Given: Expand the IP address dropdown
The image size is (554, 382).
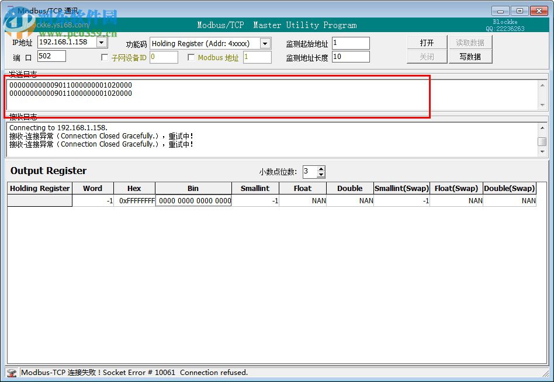Looking at the screenshot, I should pyautogui.click(x=101, y=42).
